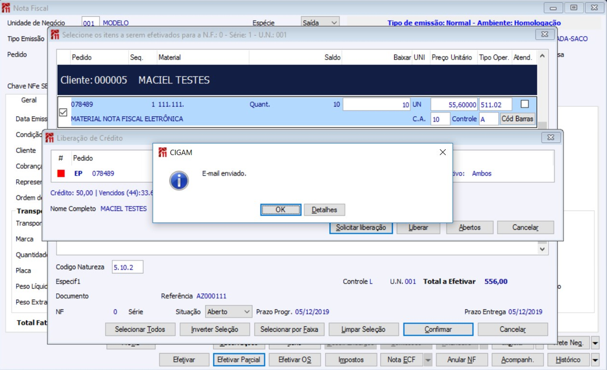Click Limpar Seleção button
607x370 pixels.
[x=363, y=330]
